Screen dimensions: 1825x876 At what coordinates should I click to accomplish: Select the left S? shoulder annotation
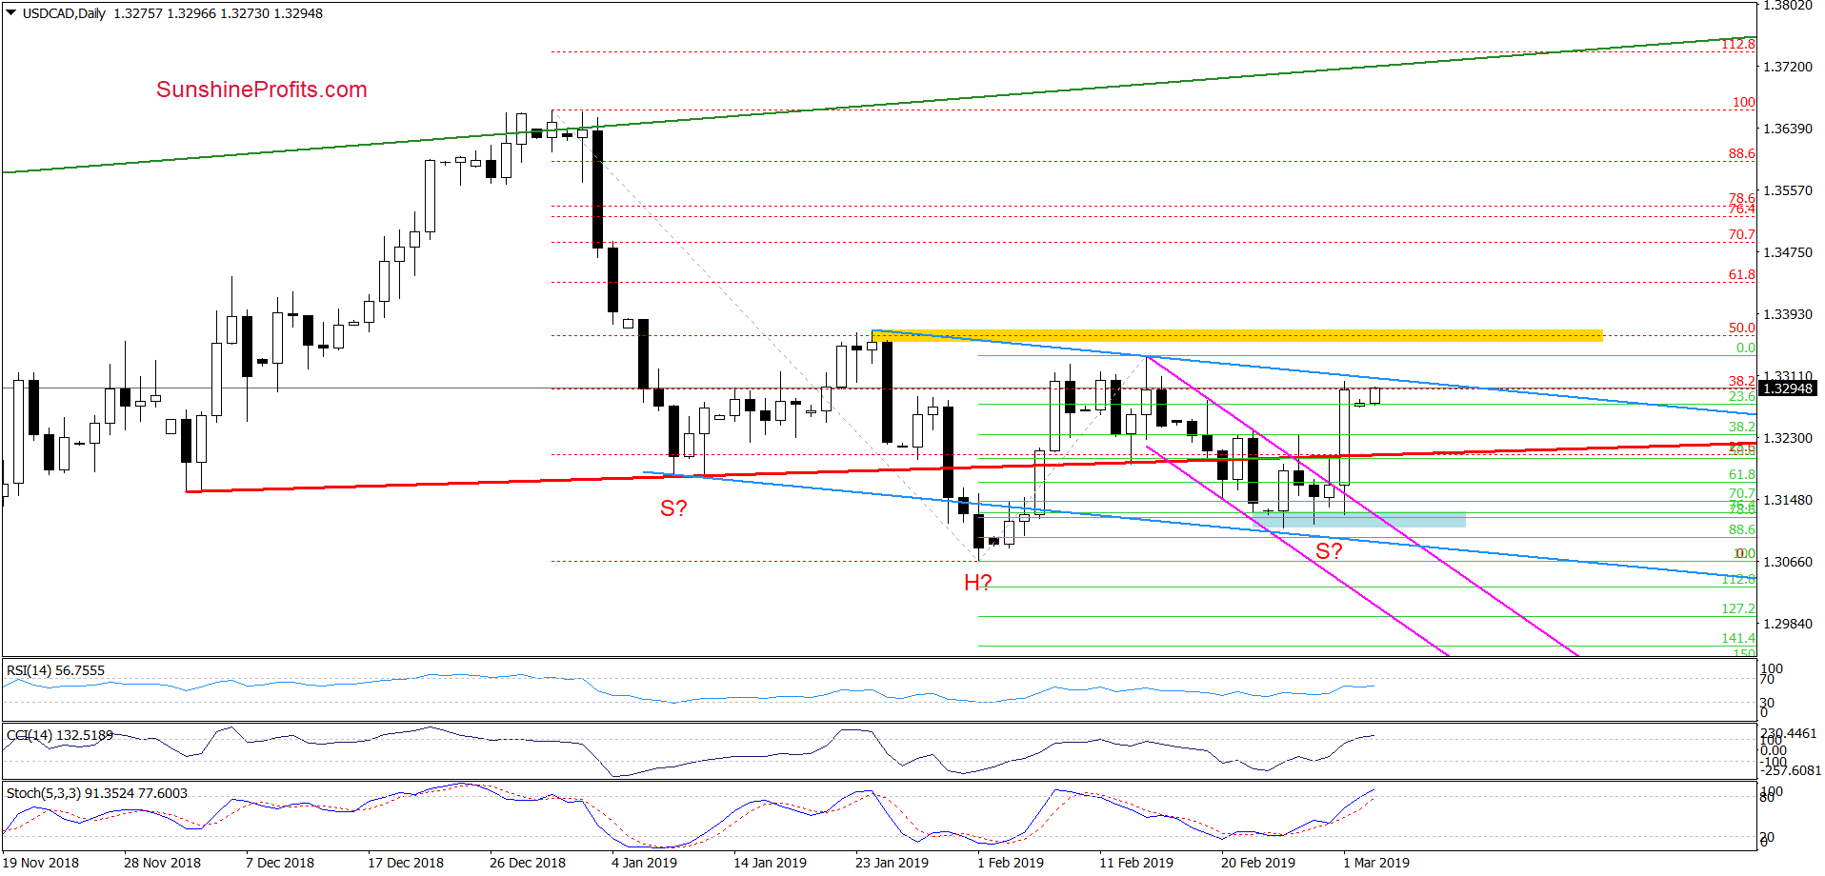pos(673,508)
